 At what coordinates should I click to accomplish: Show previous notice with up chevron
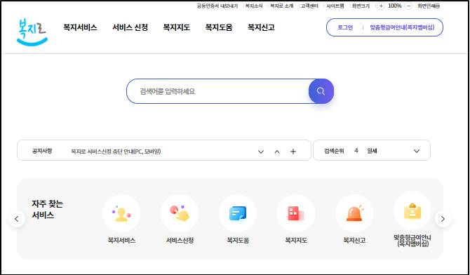coord(277,152)
